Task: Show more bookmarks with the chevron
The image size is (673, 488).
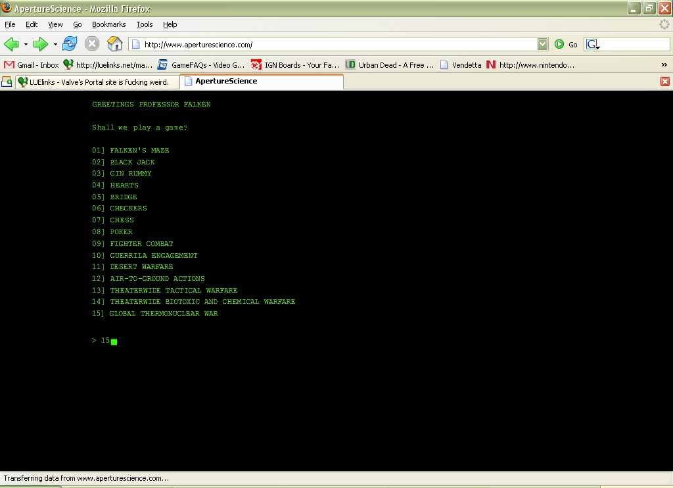Action: 664,65
